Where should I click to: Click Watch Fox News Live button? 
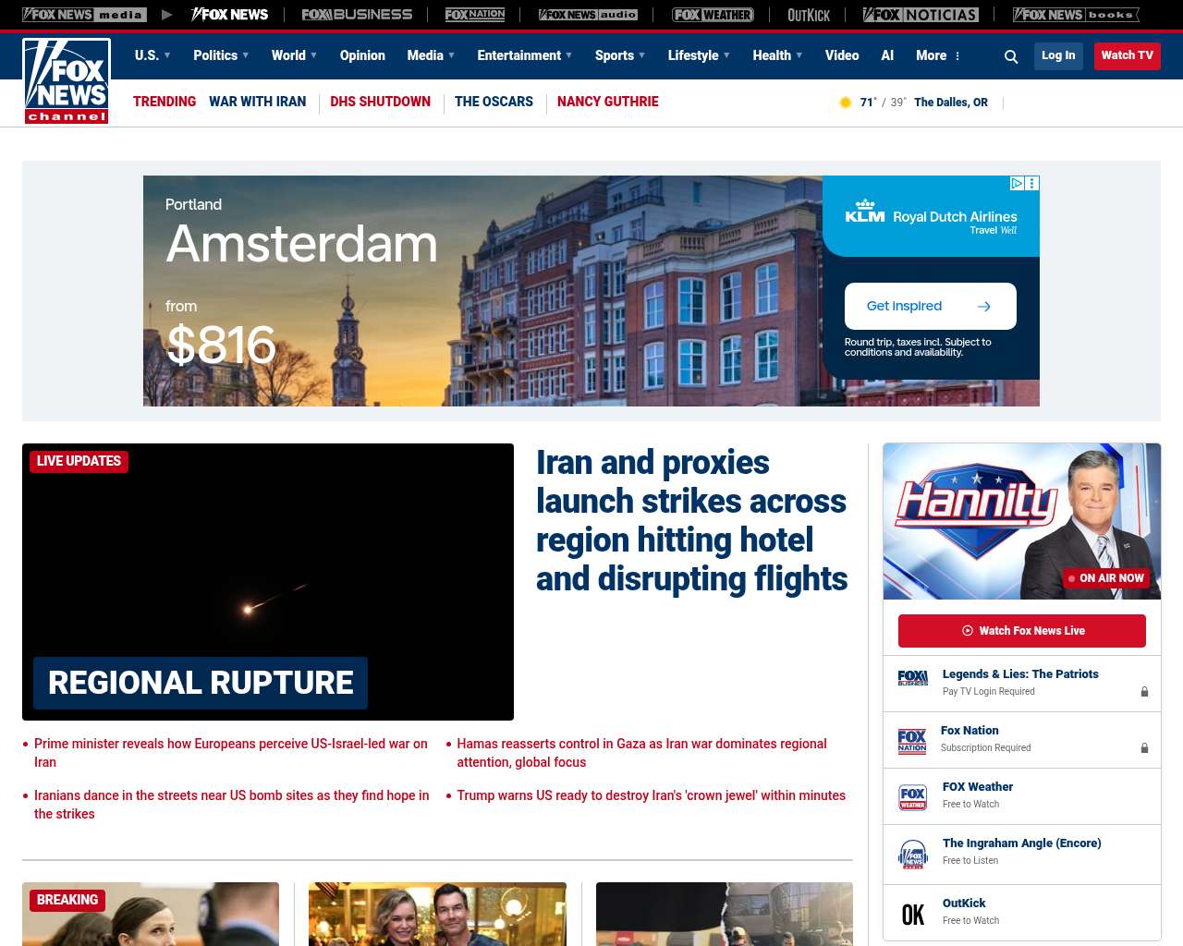[1022, 631]
